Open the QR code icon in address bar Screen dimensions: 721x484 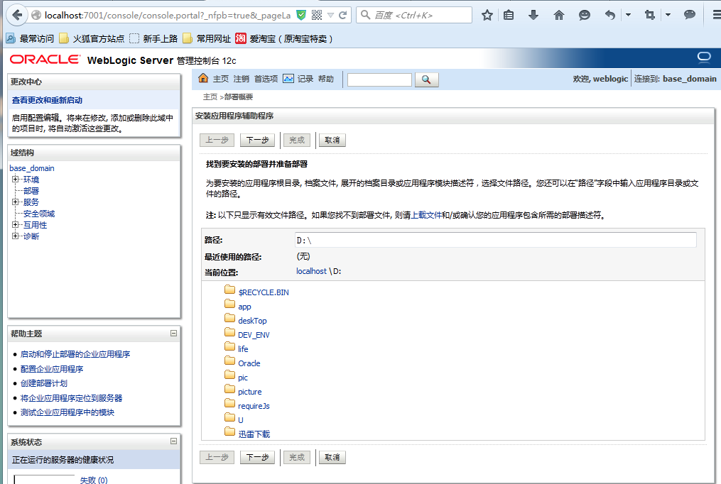coord(317,15)
